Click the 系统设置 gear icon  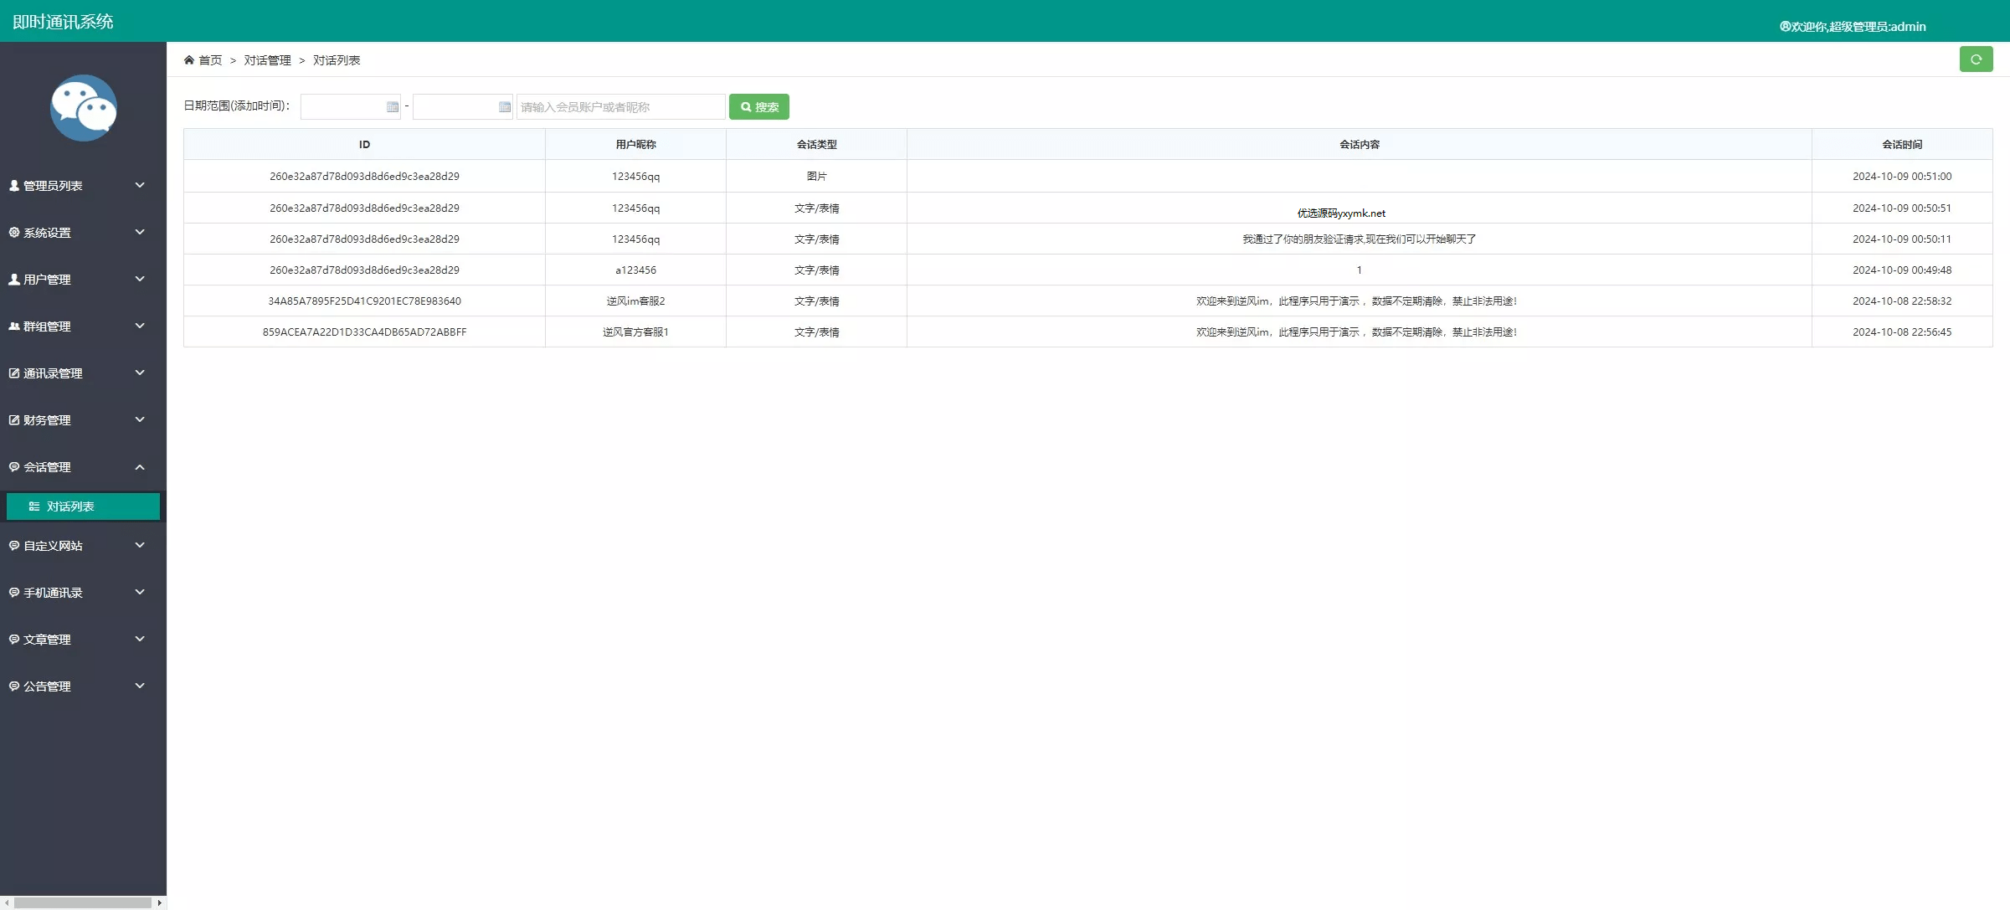pyautogui.click(x=14, y=233)
